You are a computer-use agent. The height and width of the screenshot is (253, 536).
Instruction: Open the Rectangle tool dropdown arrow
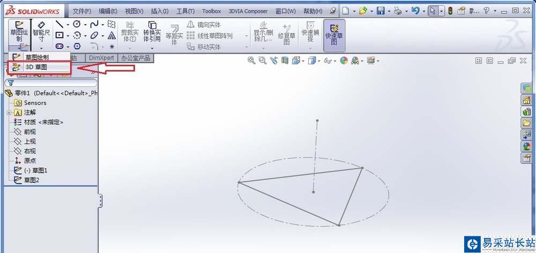click(68, 35)
